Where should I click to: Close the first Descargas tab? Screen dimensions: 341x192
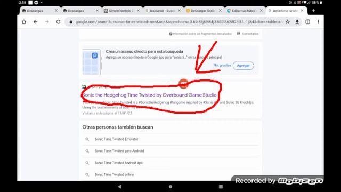[x=56, y=11]
